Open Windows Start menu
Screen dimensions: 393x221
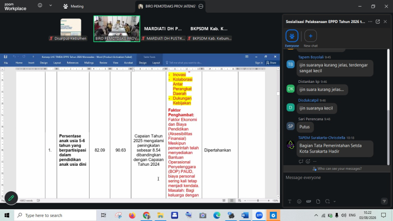7,215
